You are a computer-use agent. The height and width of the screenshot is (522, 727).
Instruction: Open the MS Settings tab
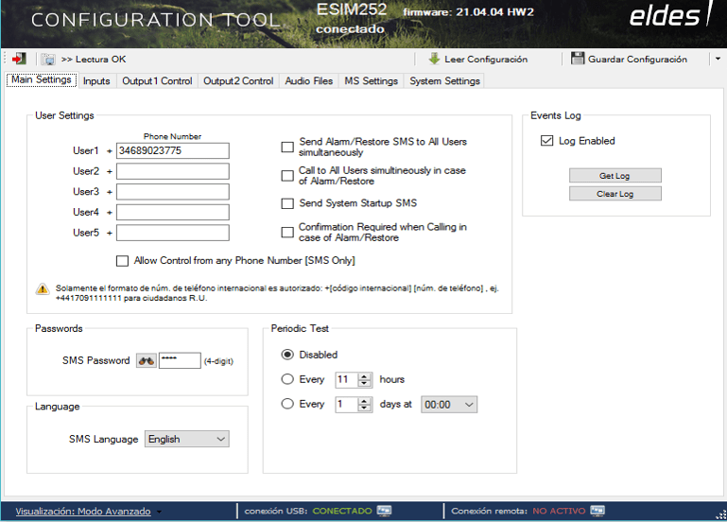tap(371, 81)
